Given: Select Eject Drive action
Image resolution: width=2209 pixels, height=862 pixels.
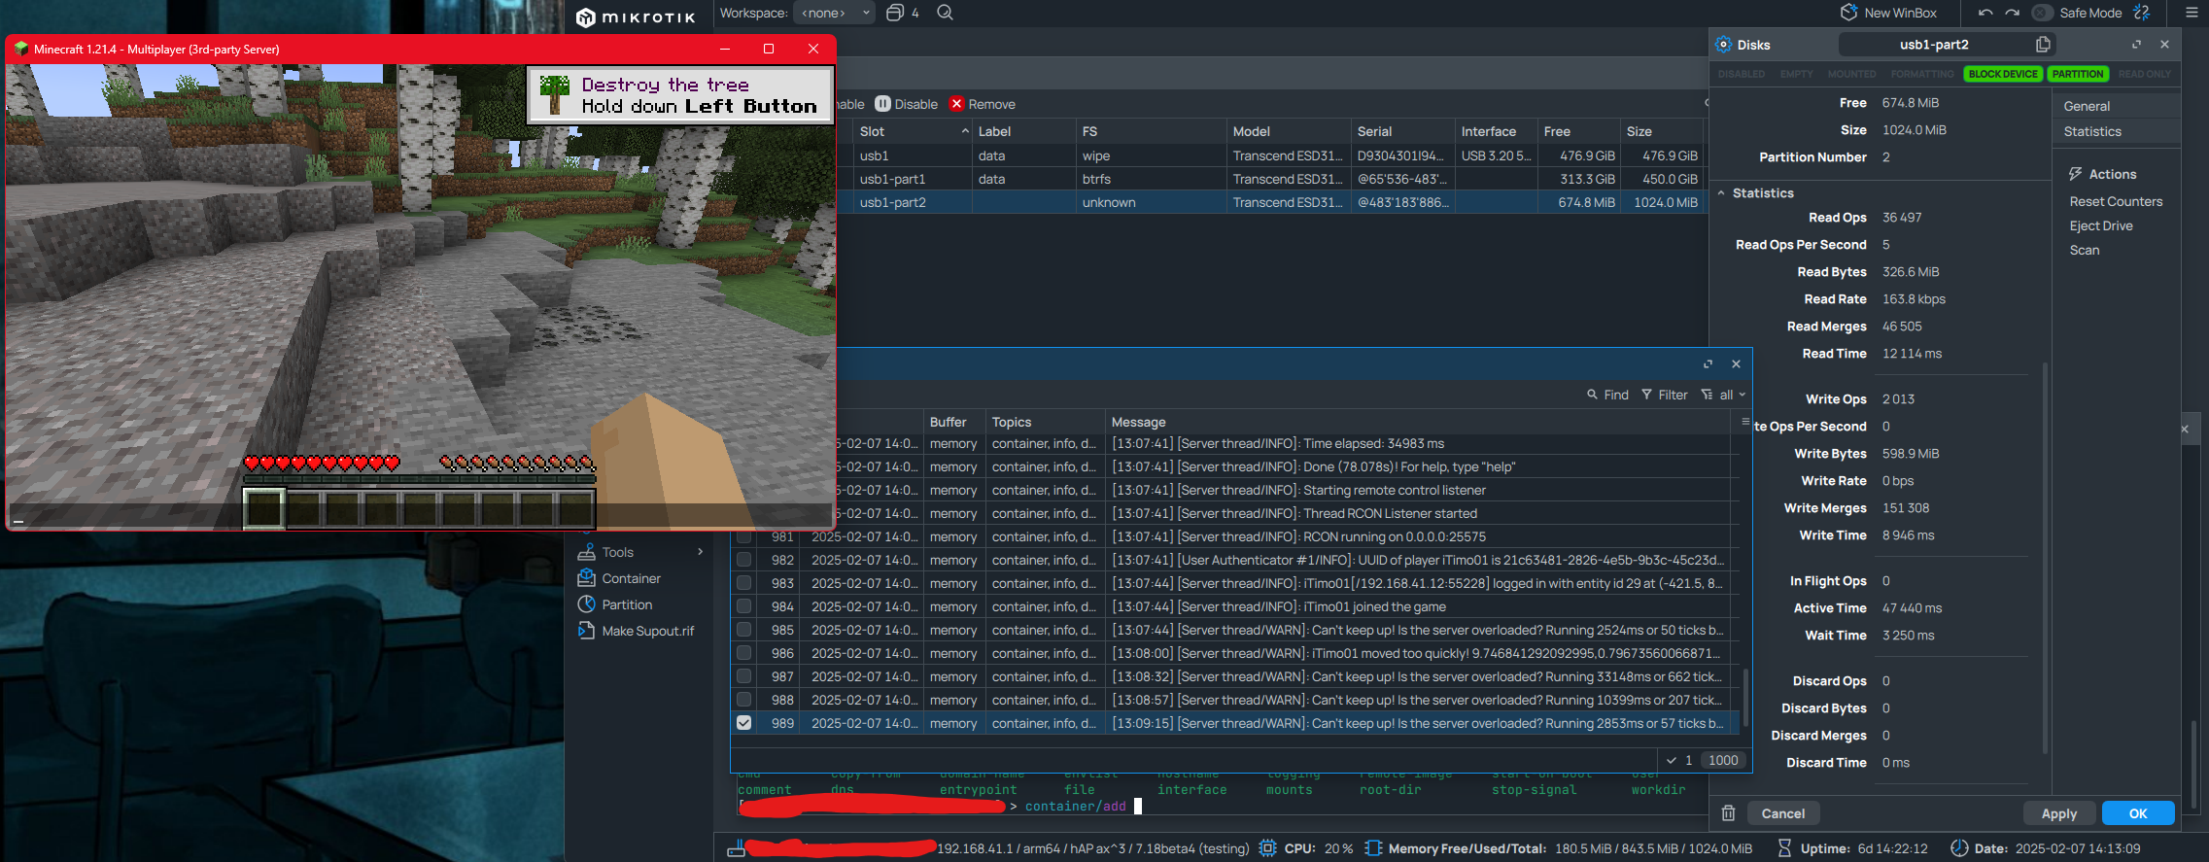Looking at the screenshot, I should (x=2101, y=225).
